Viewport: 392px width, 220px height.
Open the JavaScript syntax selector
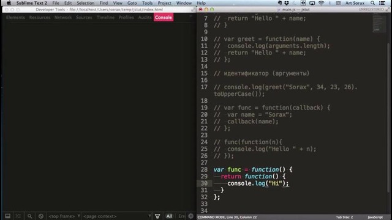pos(375,218)
